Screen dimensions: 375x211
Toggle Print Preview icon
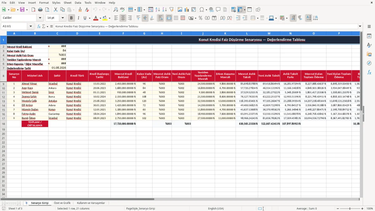click(47, 10)
